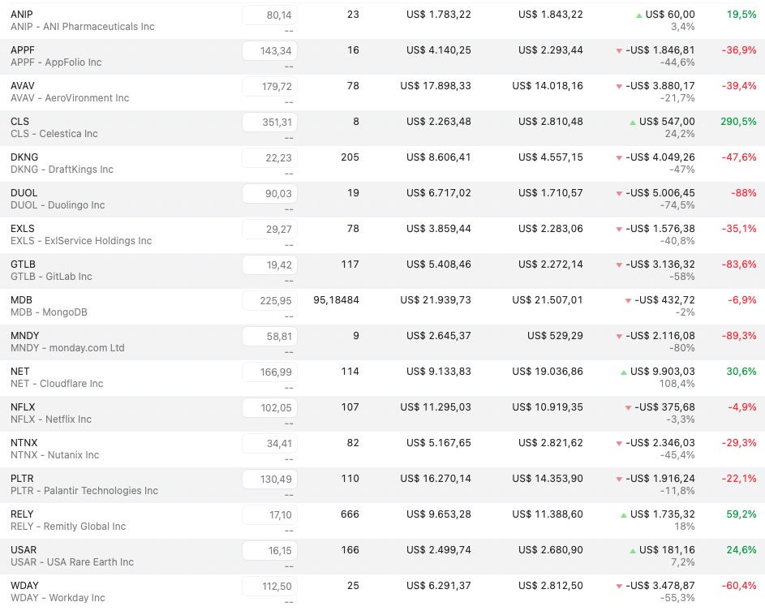Open the GTLB ticker symbol
Viewport: 765px width, 615px height.
tap(23, 264)
